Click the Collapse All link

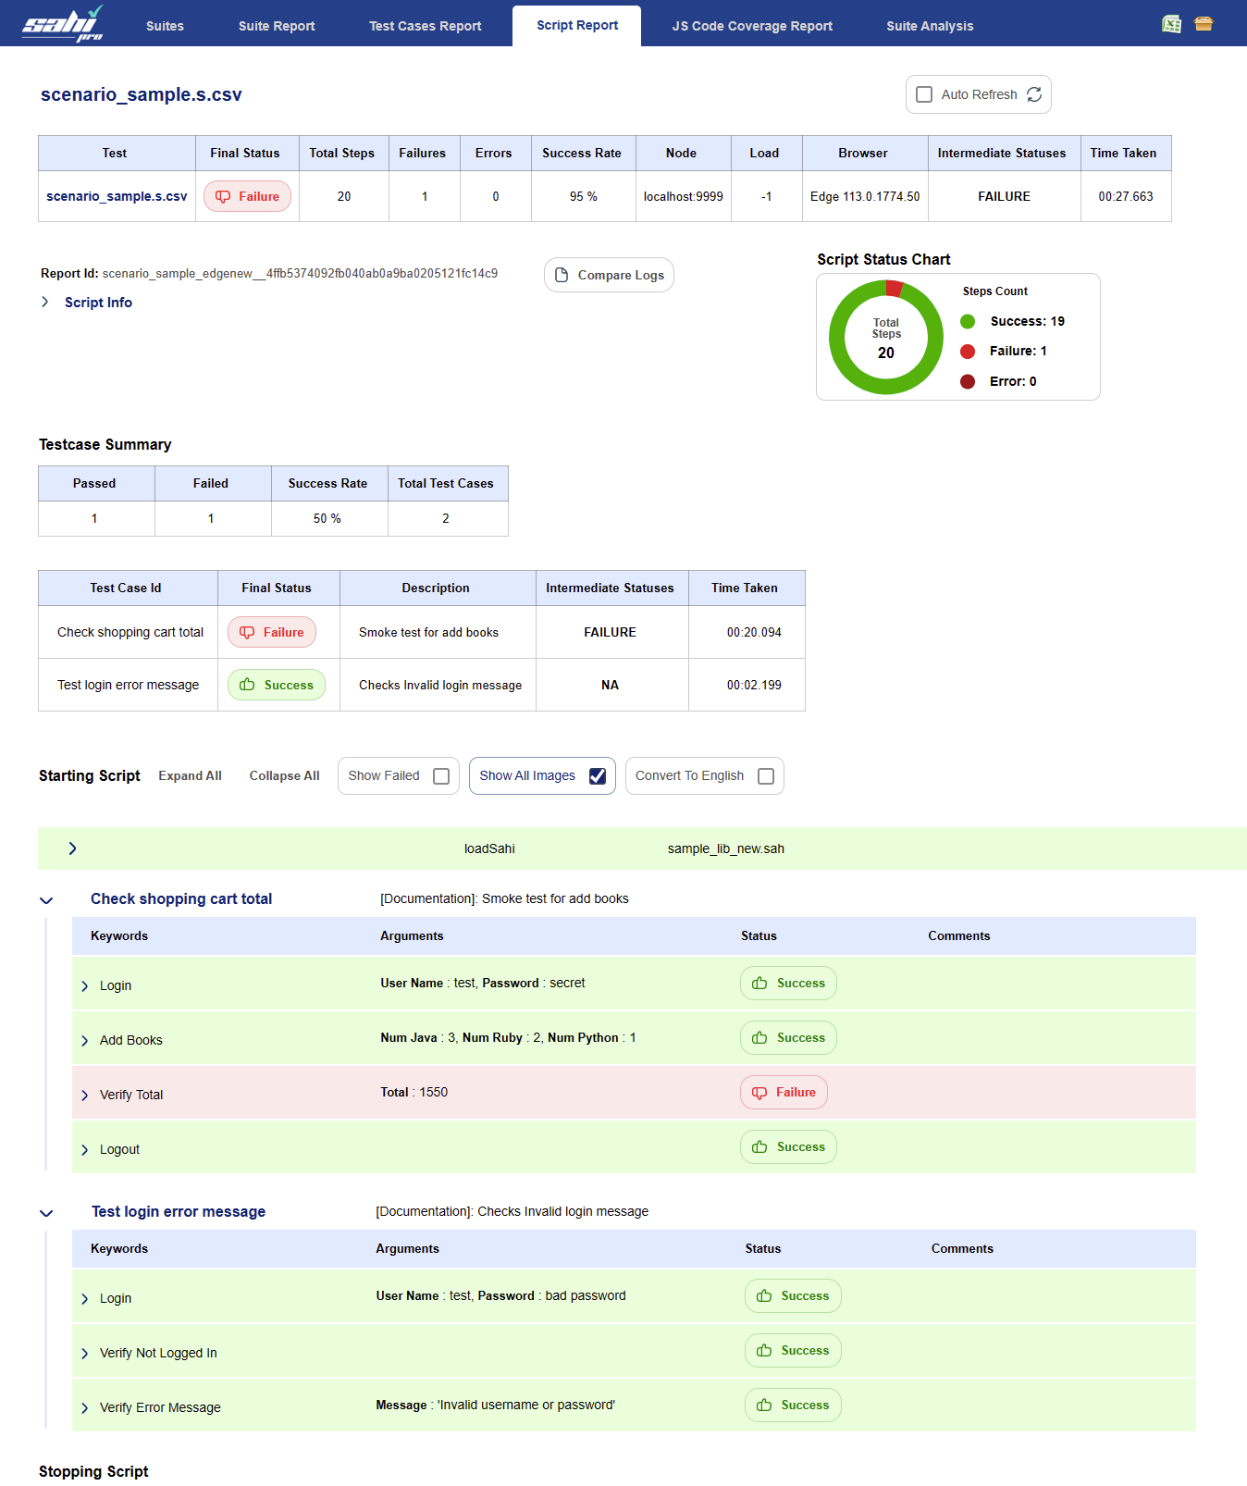(x=284, y=776)
